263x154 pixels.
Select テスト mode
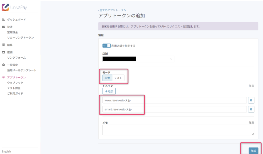[x=118, y=78]
